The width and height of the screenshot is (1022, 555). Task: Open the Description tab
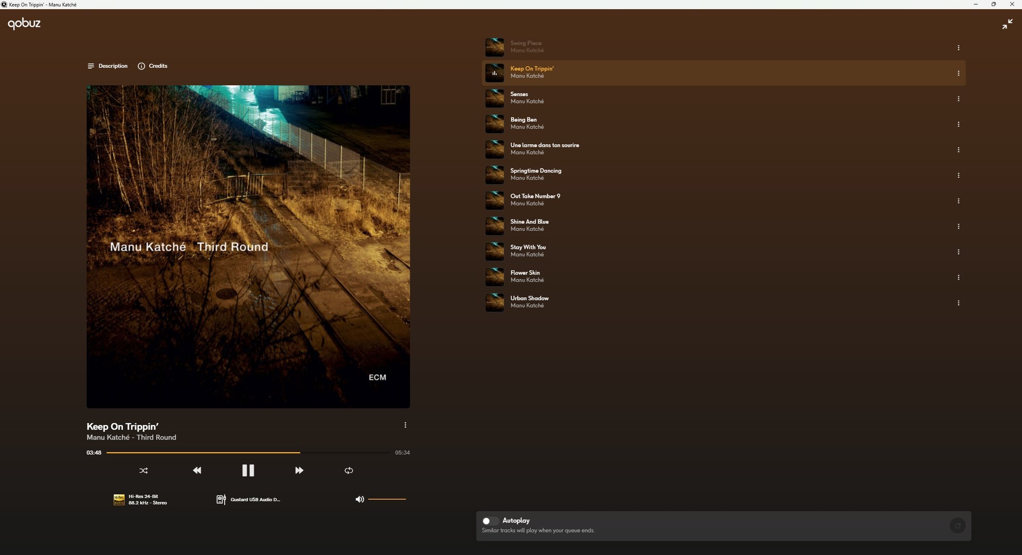(107, 66)
